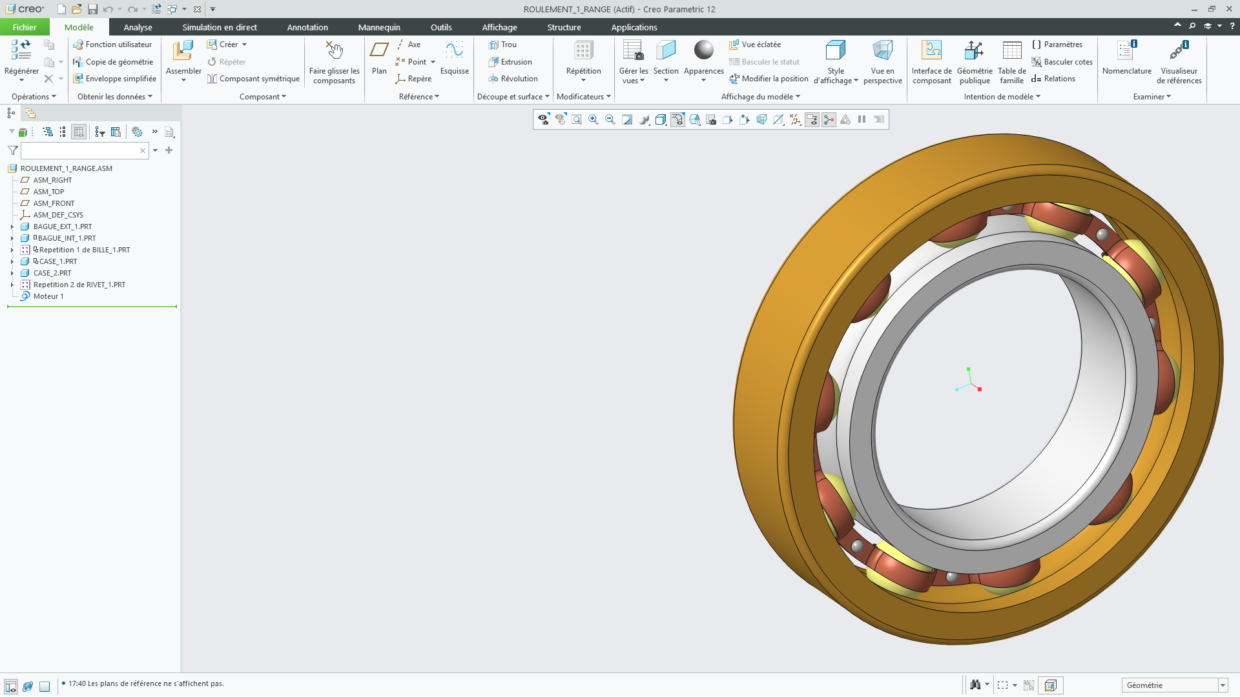Toggle Vue en perspective
The image size is (1240, 697).
pyautogui.click(x=882, y=62)
